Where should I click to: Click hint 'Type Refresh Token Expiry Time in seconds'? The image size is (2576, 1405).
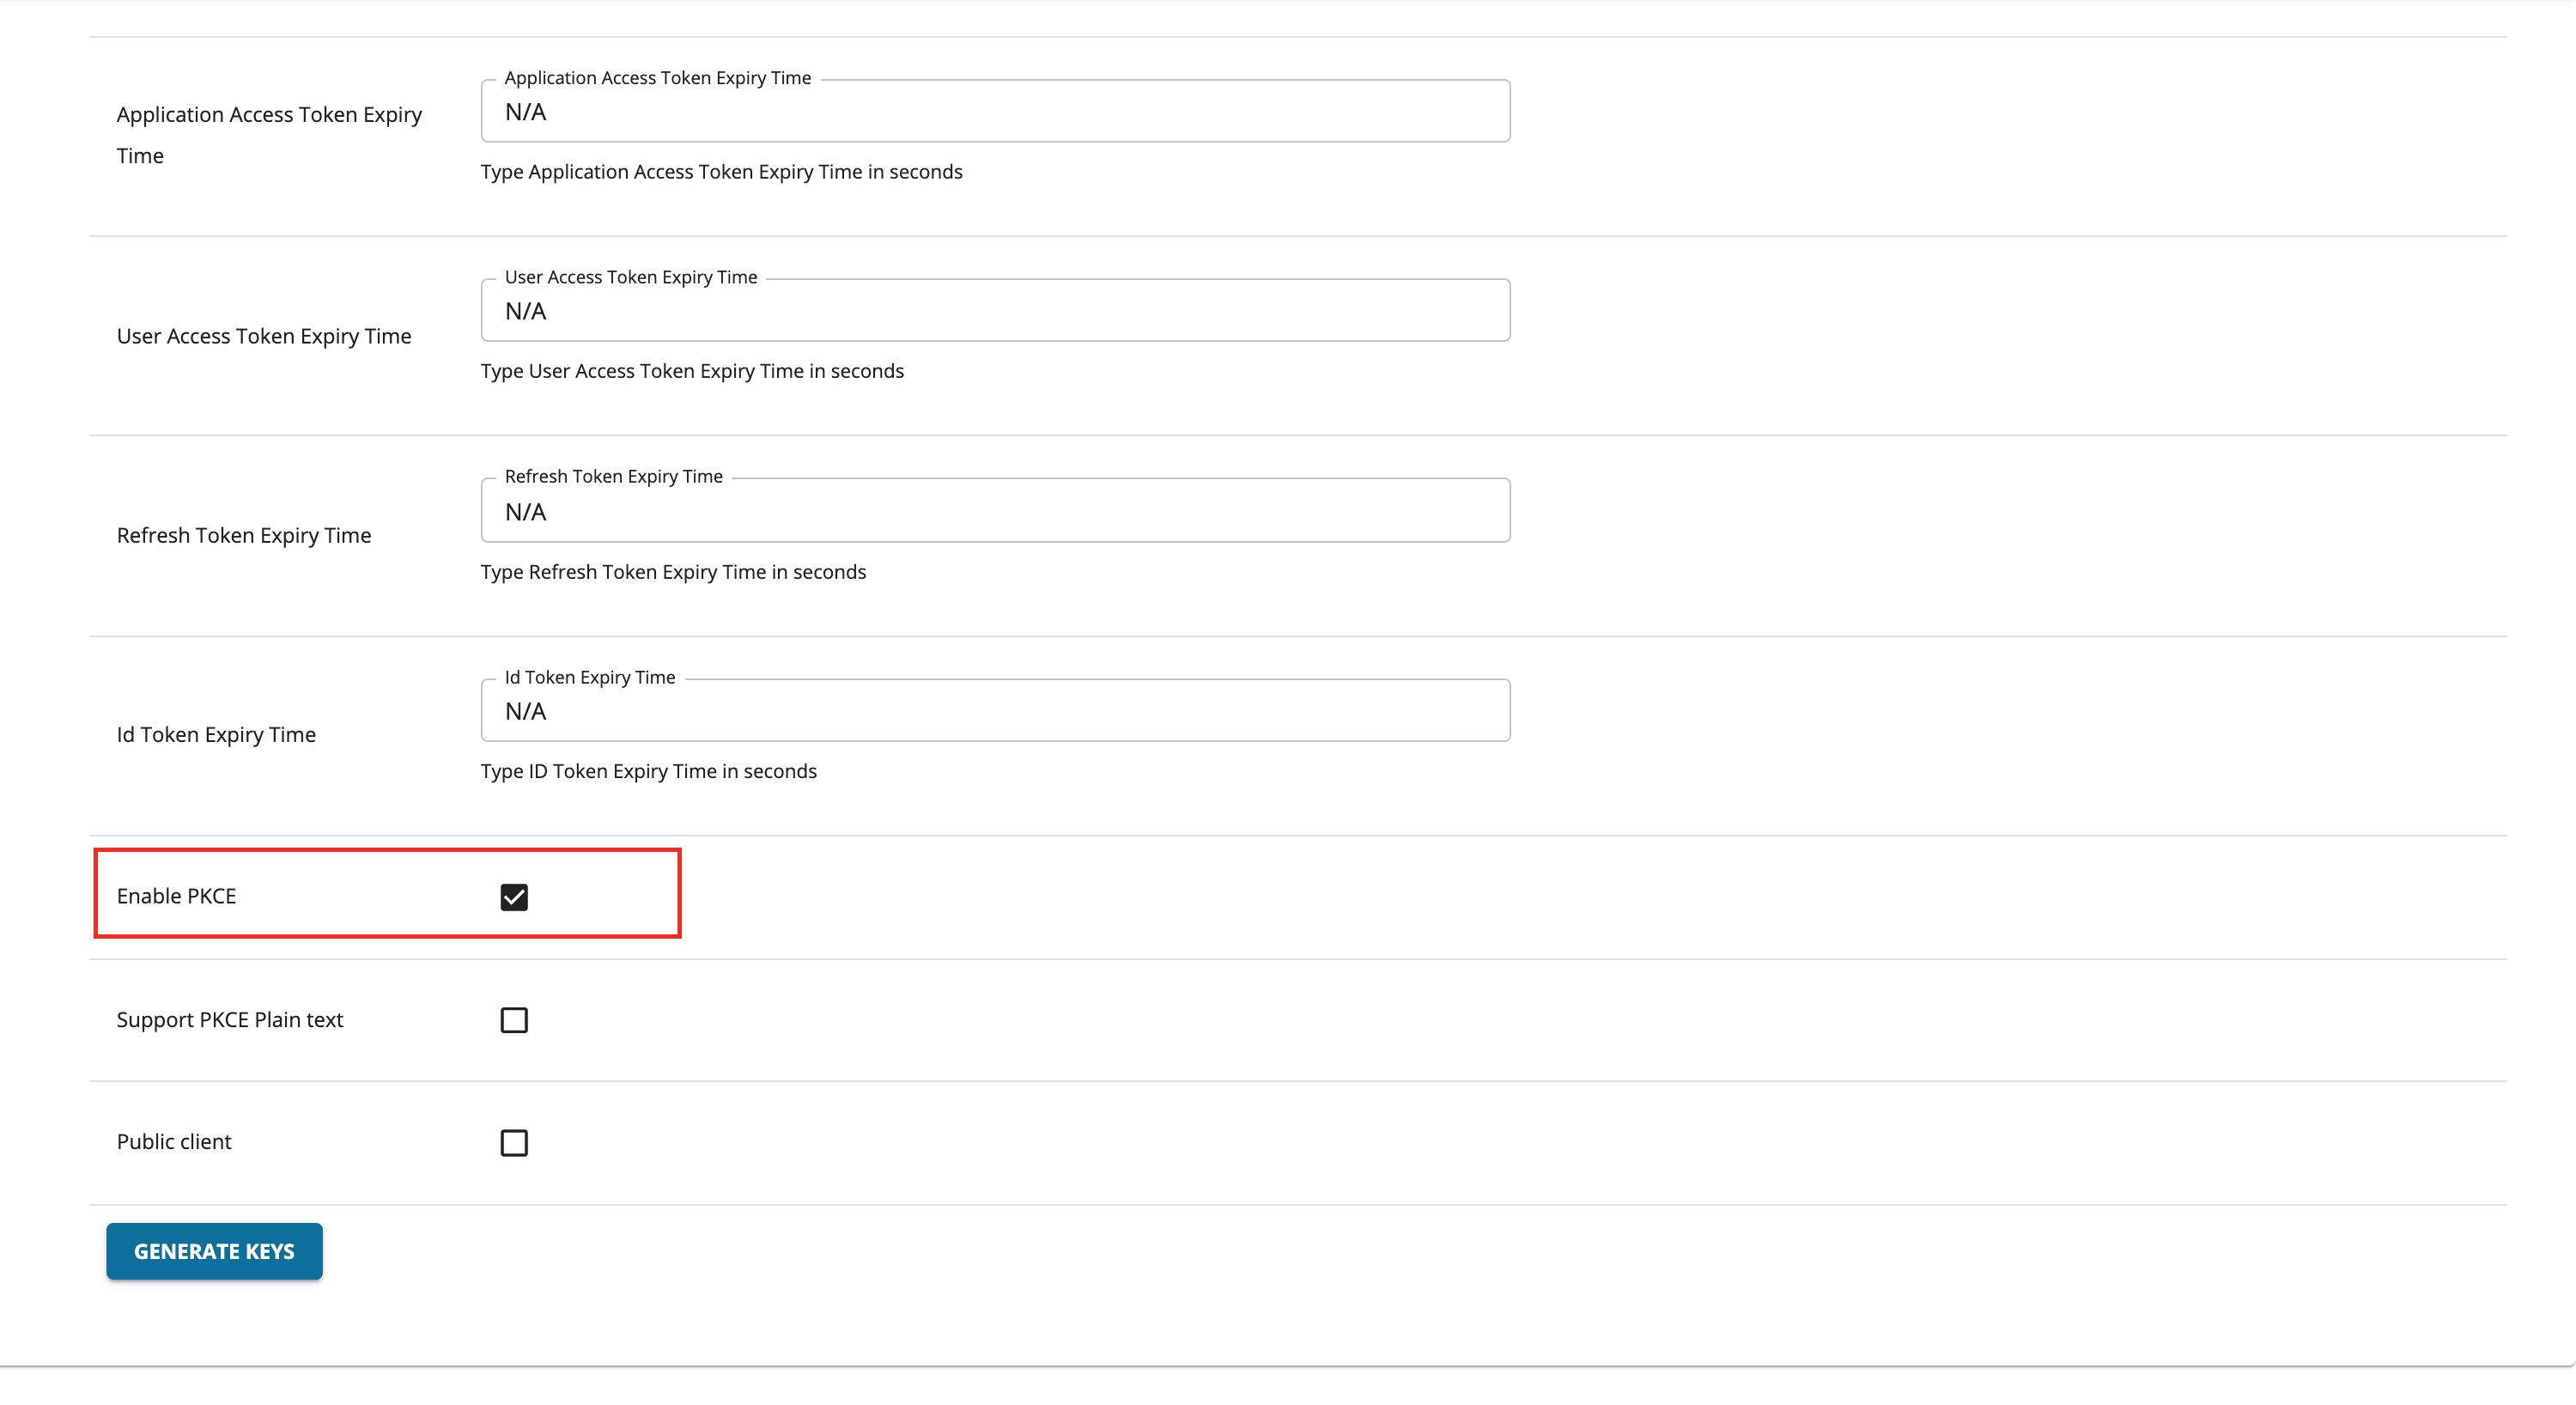pos(673,572)
